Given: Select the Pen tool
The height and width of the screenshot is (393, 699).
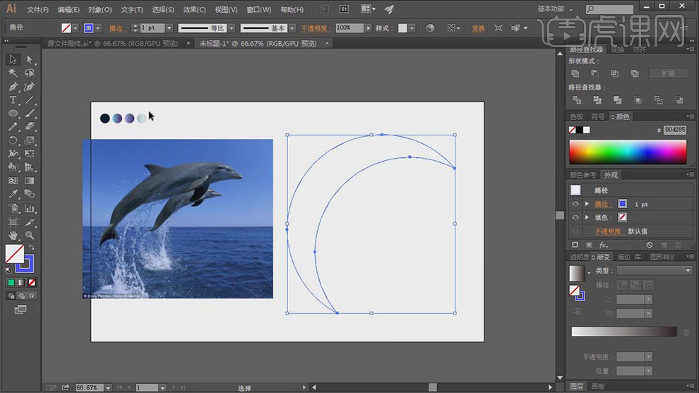Looking at the screenshot, I should [x=13, y=87].
